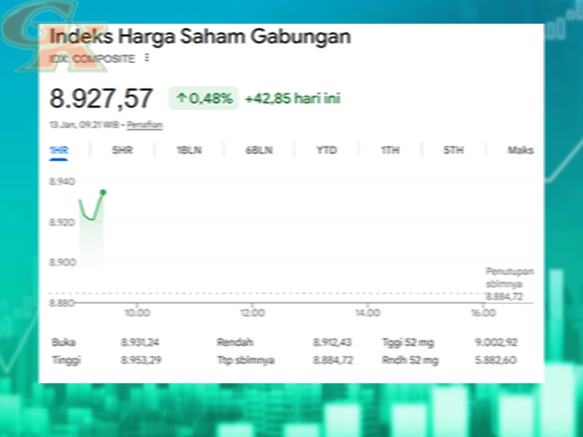Click the Penutupan sblmnya label on the chart
Screen dimensions: 583x437
coord(509,277)
